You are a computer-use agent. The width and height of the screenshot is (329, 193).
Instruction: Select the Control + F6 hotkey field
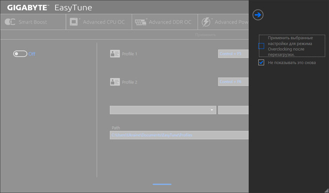pyautogui.click(x=233, y=82)
